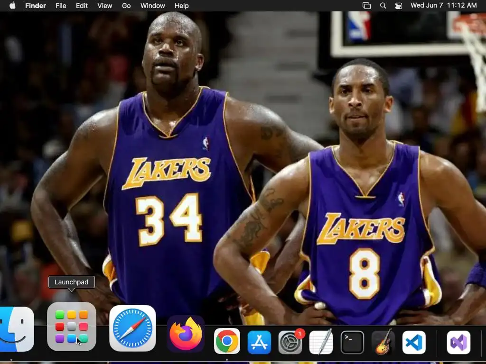
Task: Launch Firefox from the Dock
Action: pyautogui.click(x=186, y=334)
